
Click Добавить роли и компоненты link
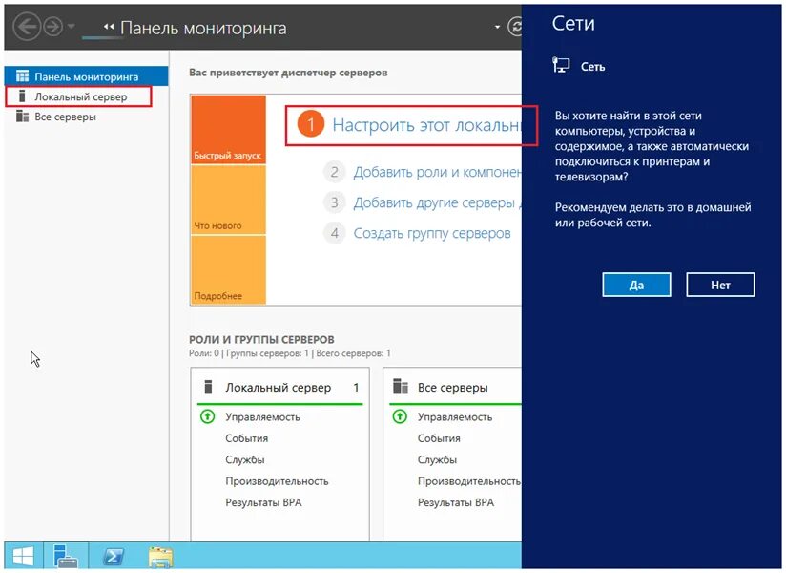(x=437, y=172)
